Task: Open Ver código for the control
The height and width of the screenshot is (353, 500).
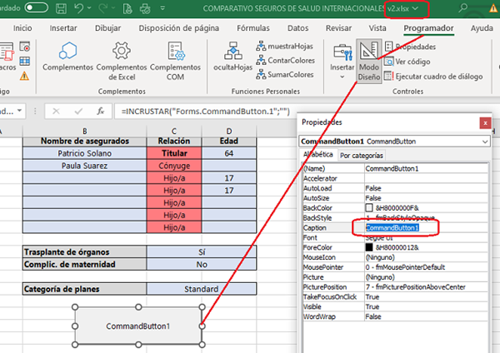Action: 412,62
